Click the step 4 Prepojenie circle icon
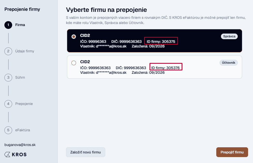 [x=8, y=104]
